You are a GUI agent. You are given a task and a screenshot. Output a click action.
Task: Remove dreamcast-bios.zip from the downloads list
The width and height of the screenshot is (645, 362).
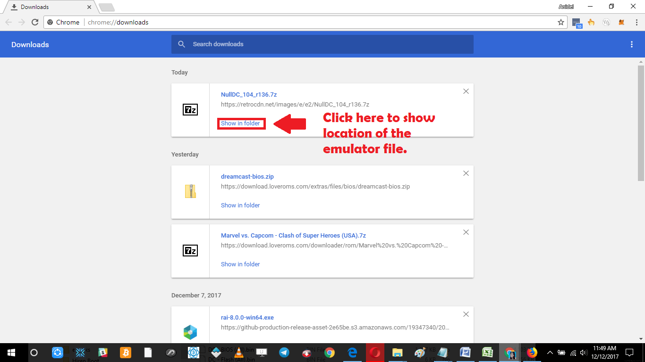click(x=466, y=173)
